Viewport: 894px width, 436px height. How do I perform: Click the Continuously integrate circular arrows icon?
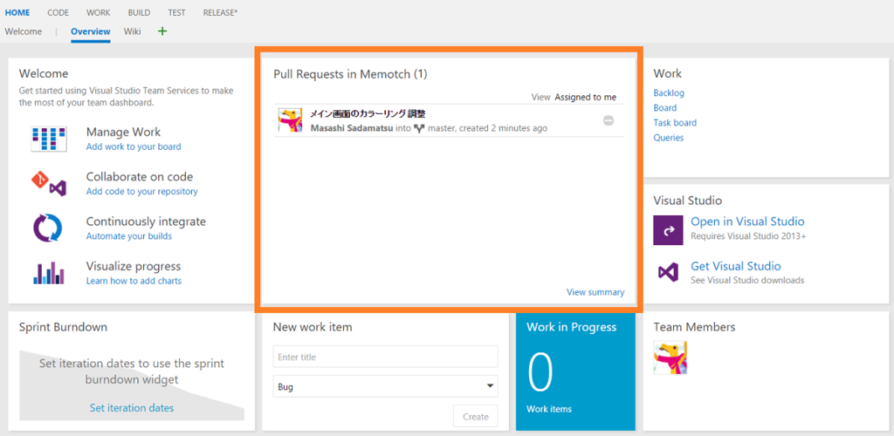[x=47, y=228]
